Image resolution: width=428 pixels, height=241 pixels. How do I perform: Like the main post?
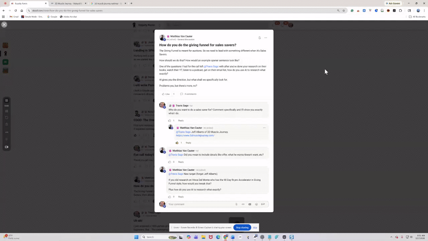166,94
